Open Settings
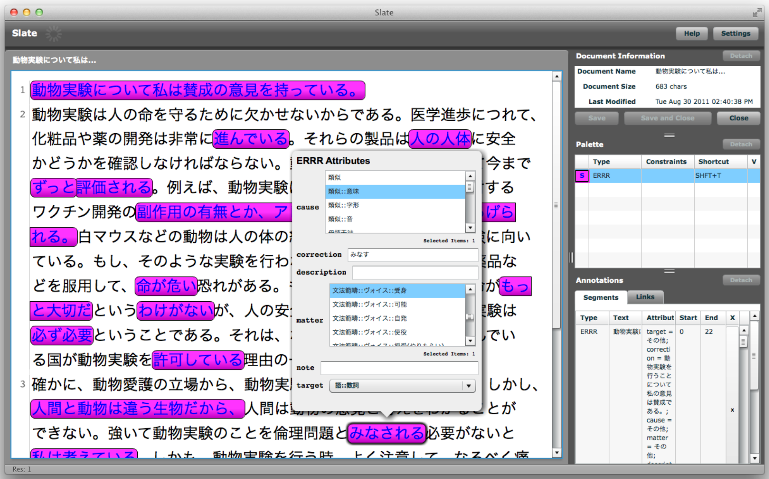The height and width of the screenshot is (479, 769). point(735,33)
